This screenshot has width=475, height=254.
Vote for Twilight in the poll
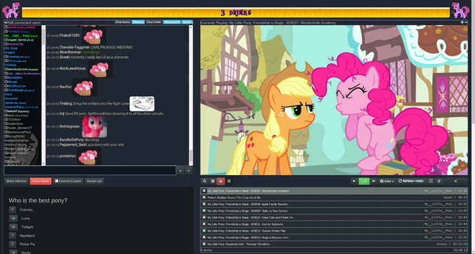(x=13, y=227)
